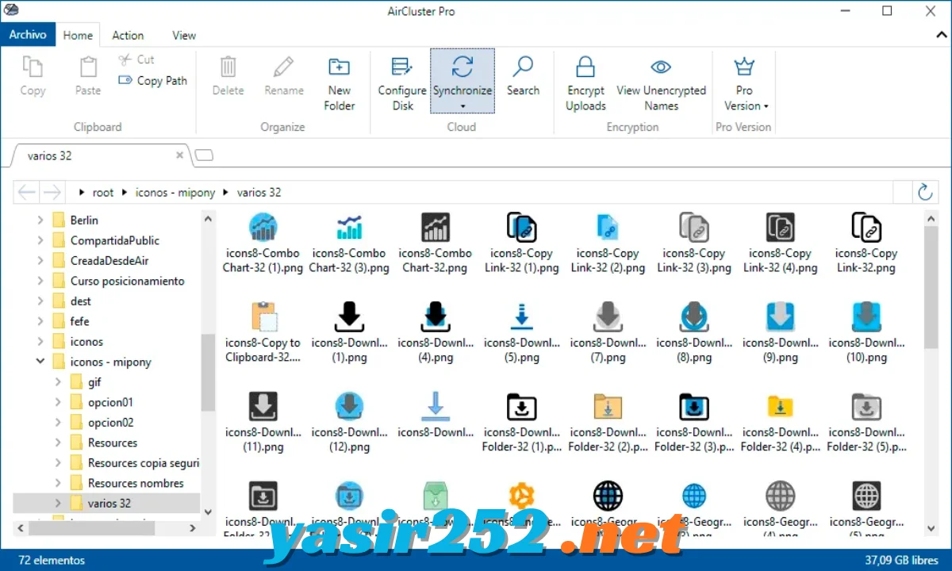Click Copy Path in Clipboard group
952x571 pixels.
[x=152, y=80]
